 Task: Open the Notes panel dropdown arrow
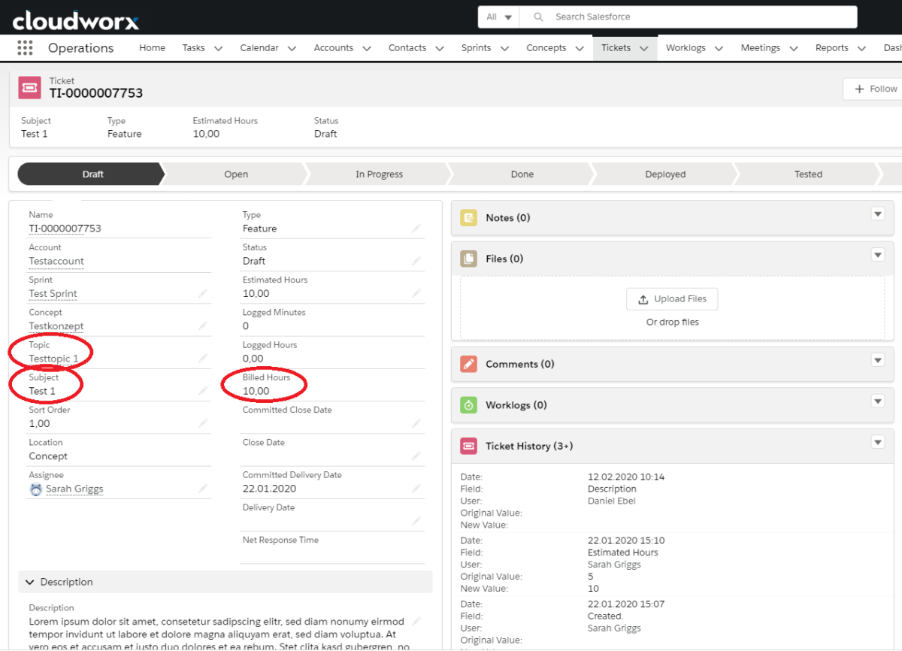pyautogui.click(x=877, y=214)
